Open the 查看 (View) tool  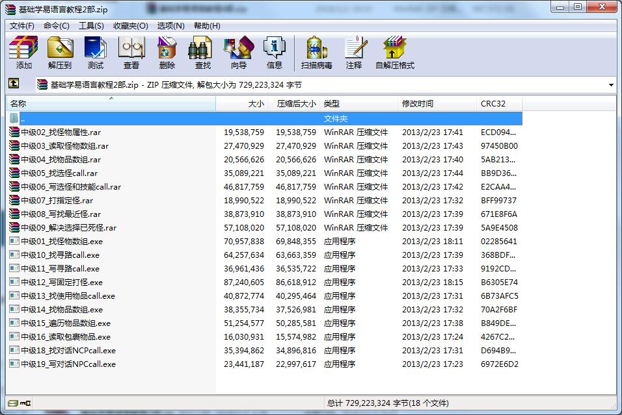(131, 53)
